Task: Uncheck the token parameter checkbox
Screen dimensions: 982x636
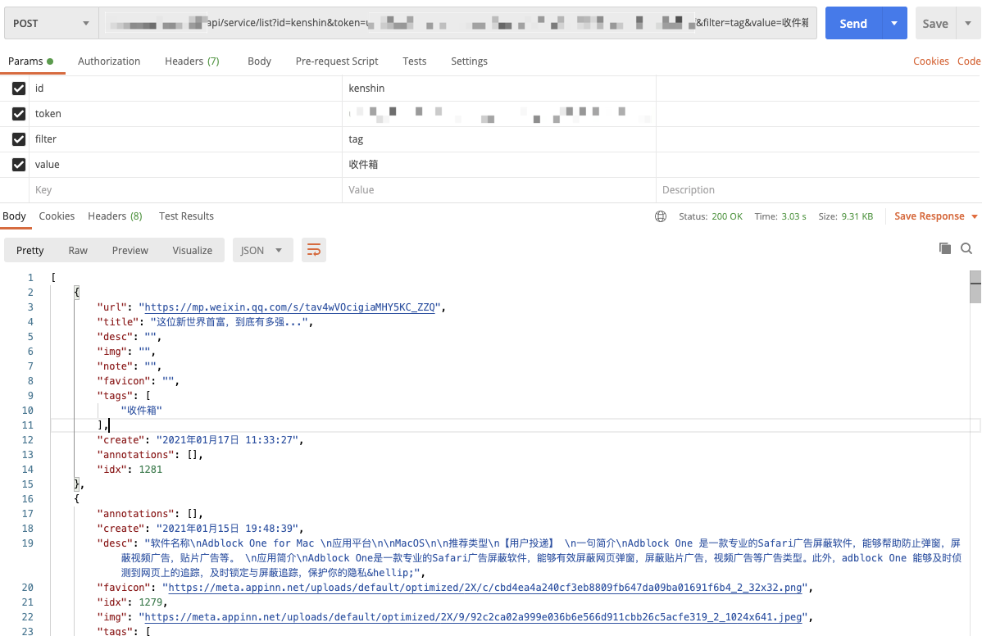Action: coord(19,114)
